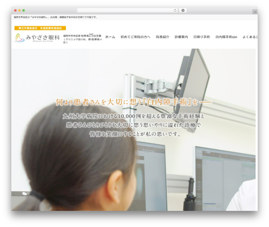This screenshot has height=227, width=269.
Task: Maximize the window with the green button
Action: point(24,11)
